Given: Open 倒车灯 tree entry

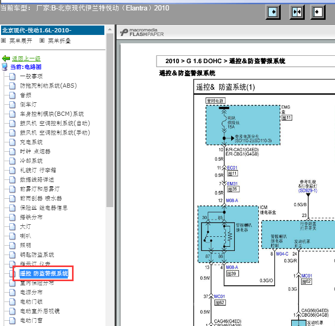Looking at the screenshot, I should point(28,104).
